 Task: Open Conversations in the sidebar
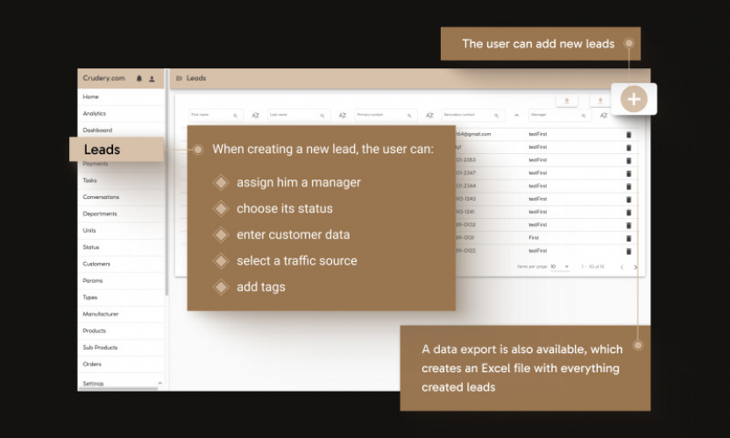[x=121, y=197]
